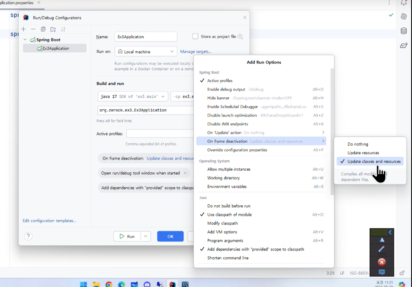Open settings gear beside Store as project file
The height and width of the screenshot is (287, 412).
coord(240,36)
